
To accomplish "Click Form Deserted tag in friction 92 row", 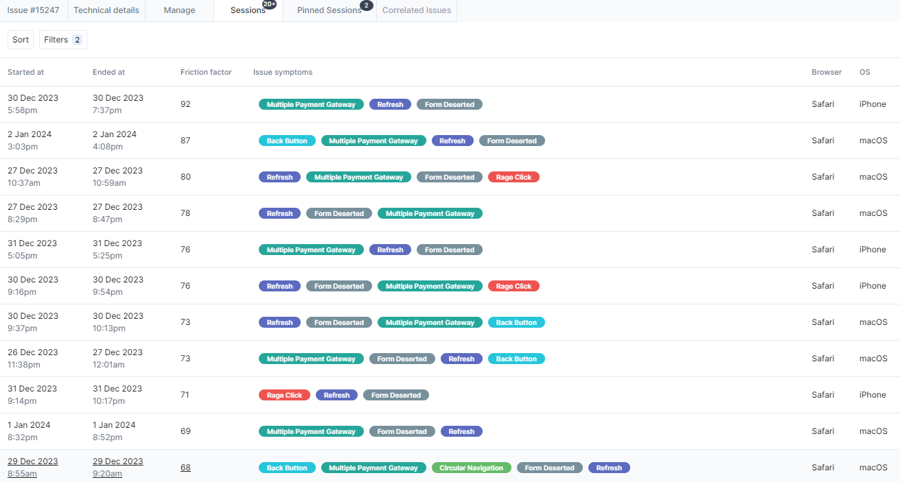I will click(450, 104).
